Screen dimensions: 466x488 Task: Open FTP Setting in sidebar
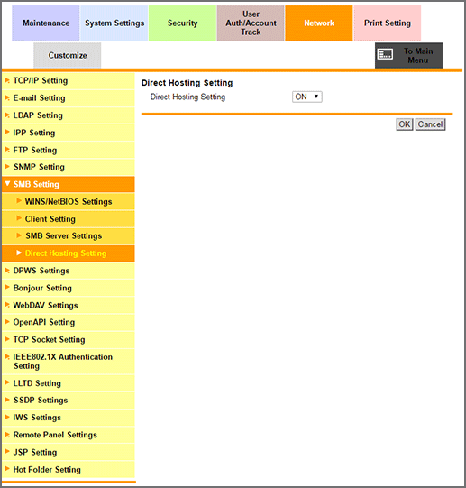(69, 151)
